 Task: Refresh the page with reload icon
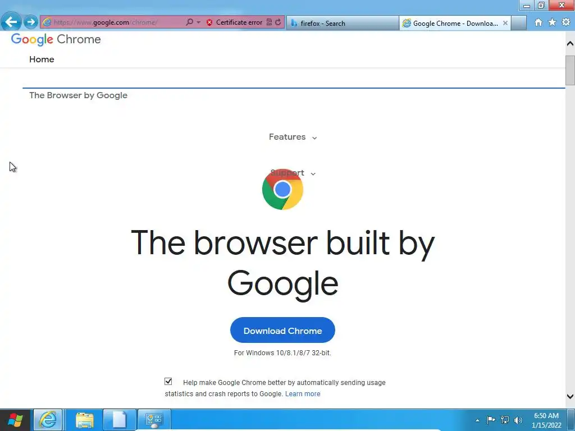pyautogui.click(x=278, y=22)
